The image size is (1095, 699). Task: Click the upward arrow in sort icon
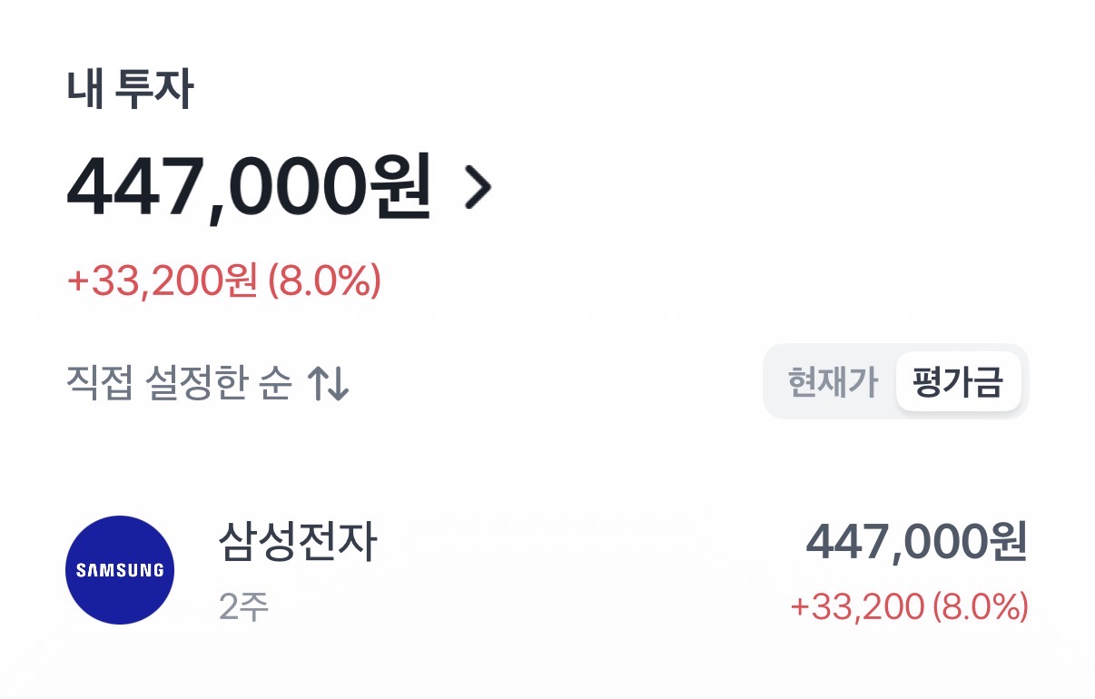[x=318, y=384]
